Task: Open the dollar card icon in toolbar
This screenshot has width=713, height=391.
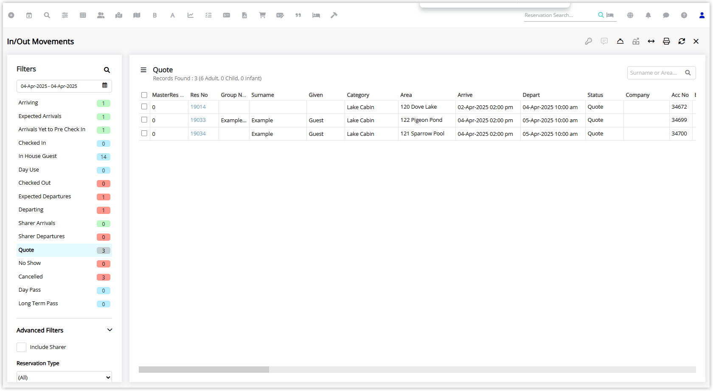Action: pos(227,15)
